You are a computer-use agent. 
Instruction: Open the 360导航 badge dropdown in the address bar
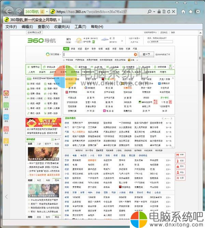(47, 12)
